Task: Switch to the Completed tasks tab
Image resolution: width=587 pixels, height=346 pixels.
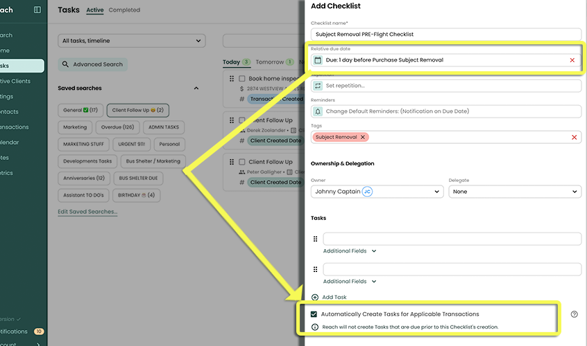Action: [x=124, y=10]
